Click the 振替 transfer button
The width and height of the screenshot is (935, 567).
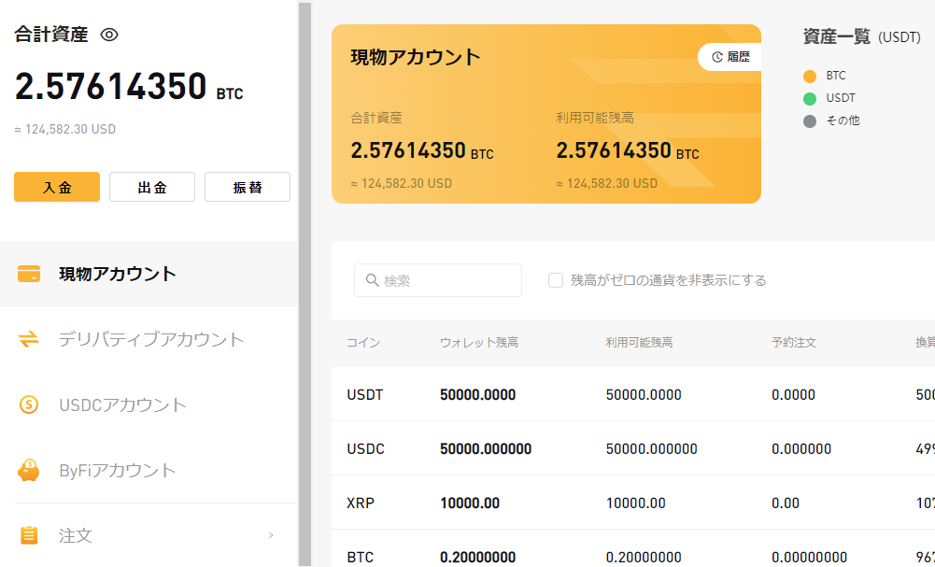click(x=248, y=187)
